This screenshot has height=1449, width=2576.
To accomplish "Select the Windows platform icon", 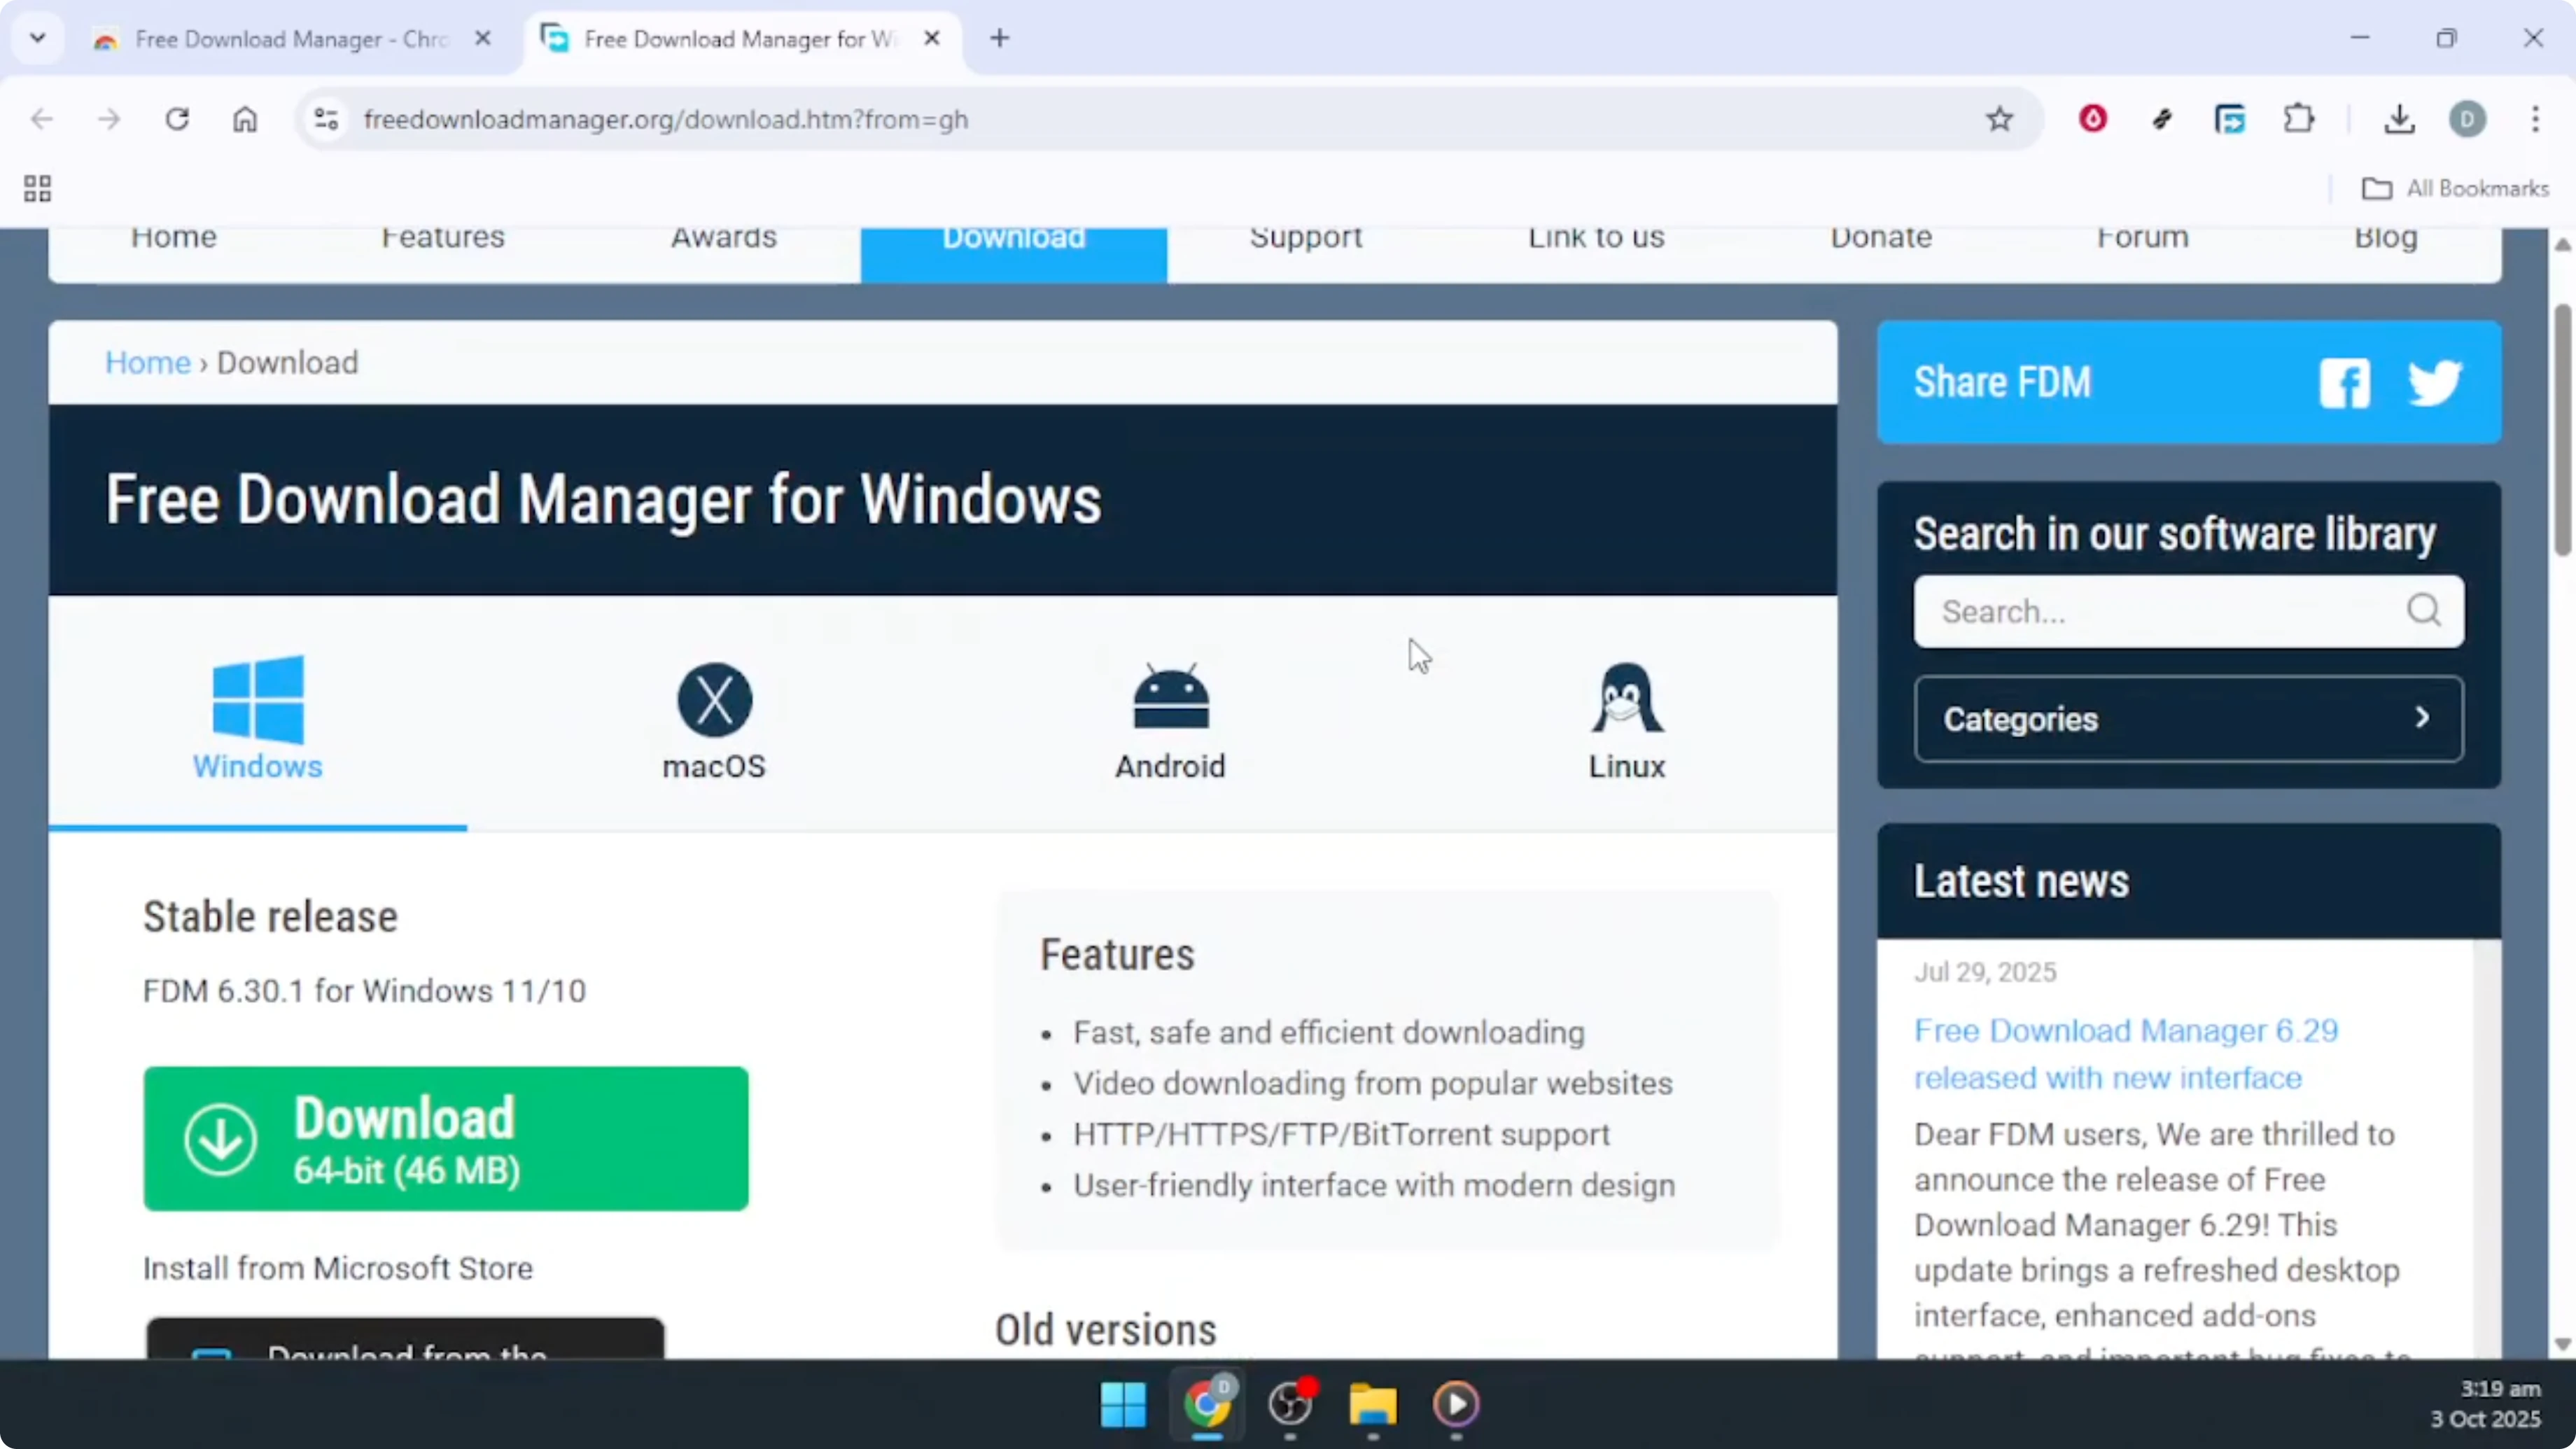I will [258, 700].
